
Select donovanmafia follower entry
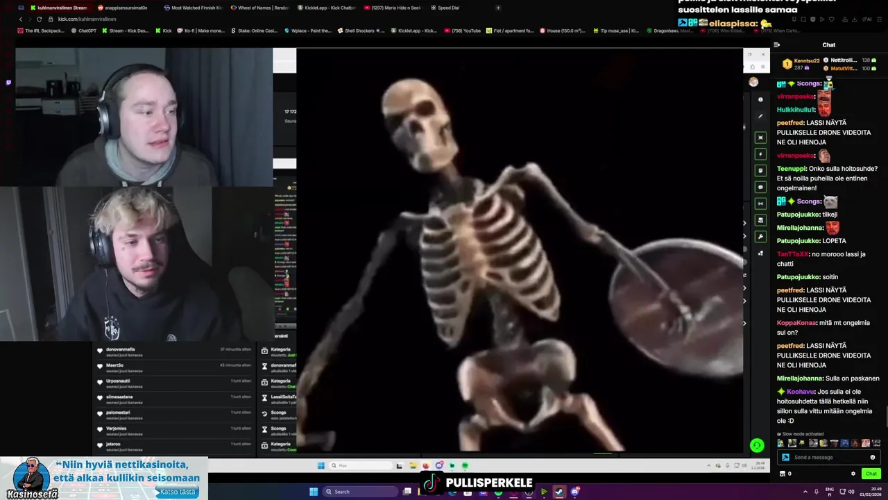point(173,351)
